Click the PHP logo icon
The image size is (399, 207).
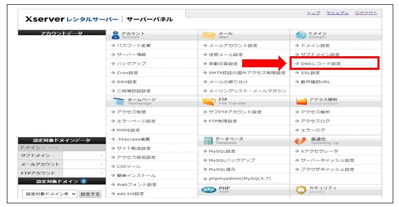click(208, 190)
